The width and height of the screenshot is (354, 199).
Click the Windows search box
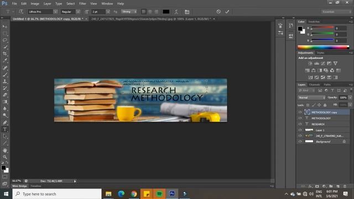tap(57, 194)
